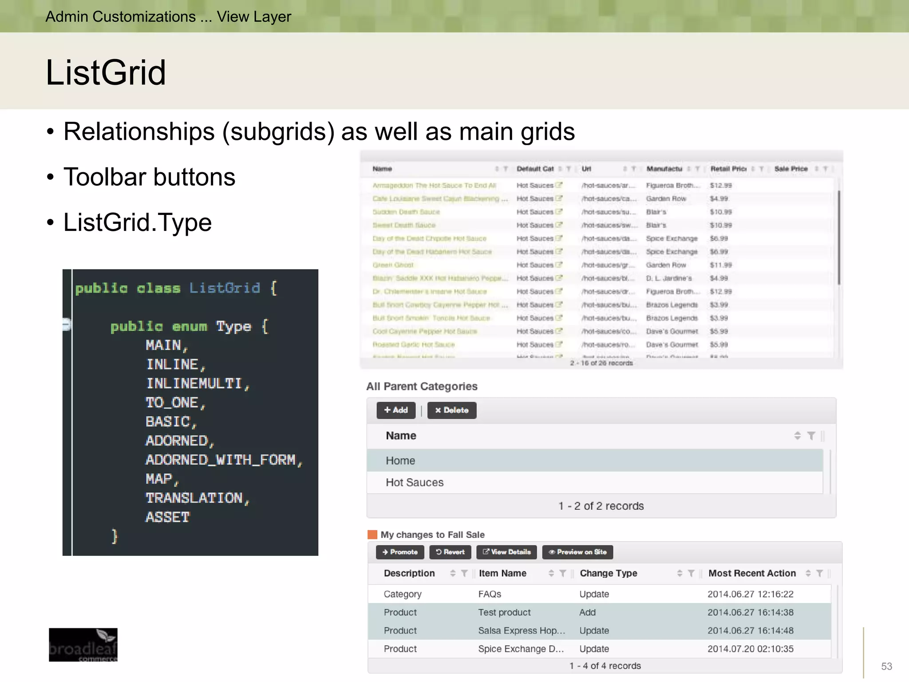The image size is (909, 682).
Task: Sort changes by Change Type
Action: tap(680, 573)
